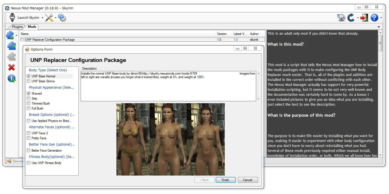Click the Launch Skyrim game icon
Image resolution: width=389 pixels, height=194 pixels.
pyautogui.click(x=12, y=18)
